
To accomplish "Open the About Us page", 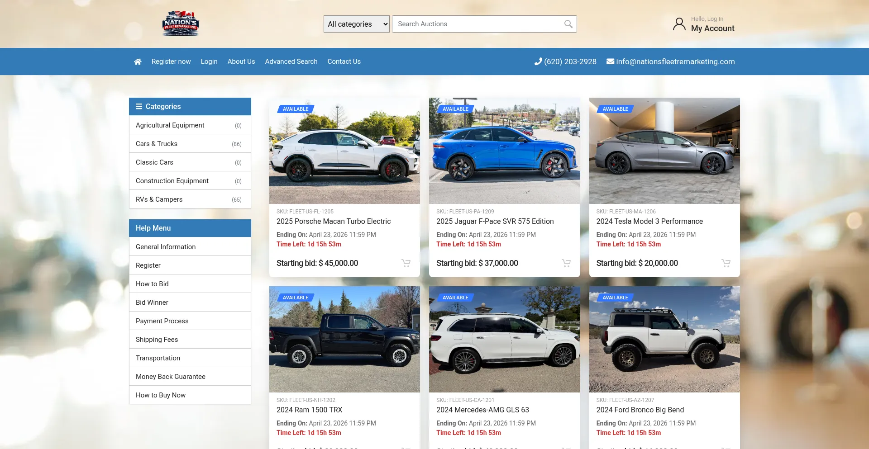I will tap(241, 61).
